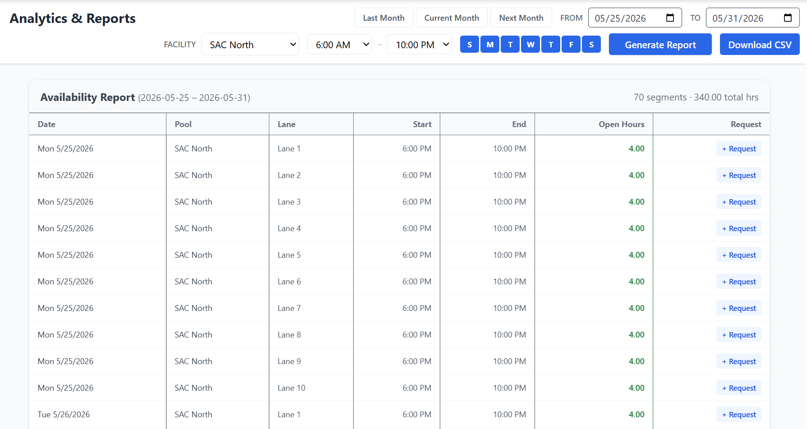The width and height of the screenshot is (807, 429).
Task: Open the 6:00 AM start time dropdown
Action: pyautogui.click(x=340, y=45)
